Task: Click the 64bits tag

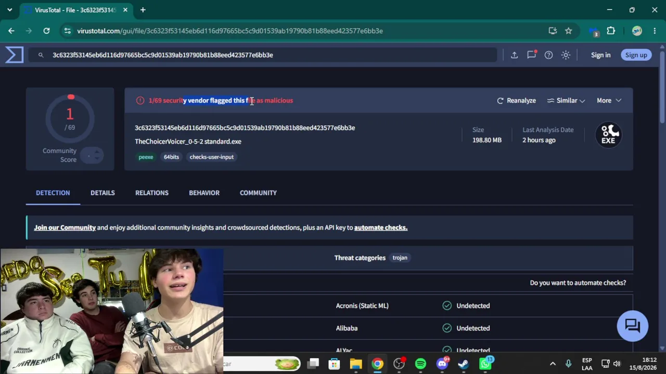Action: pyautogui.click(x=171, y=157)
